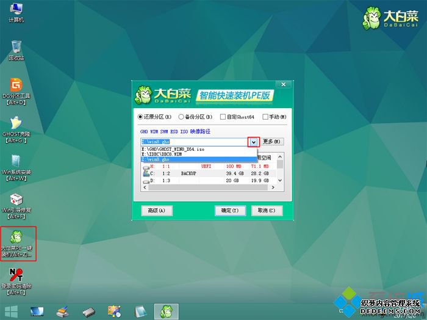Click partition list scroll down arrow
Viewport: 427px width, 320px height.
[280, 180]
